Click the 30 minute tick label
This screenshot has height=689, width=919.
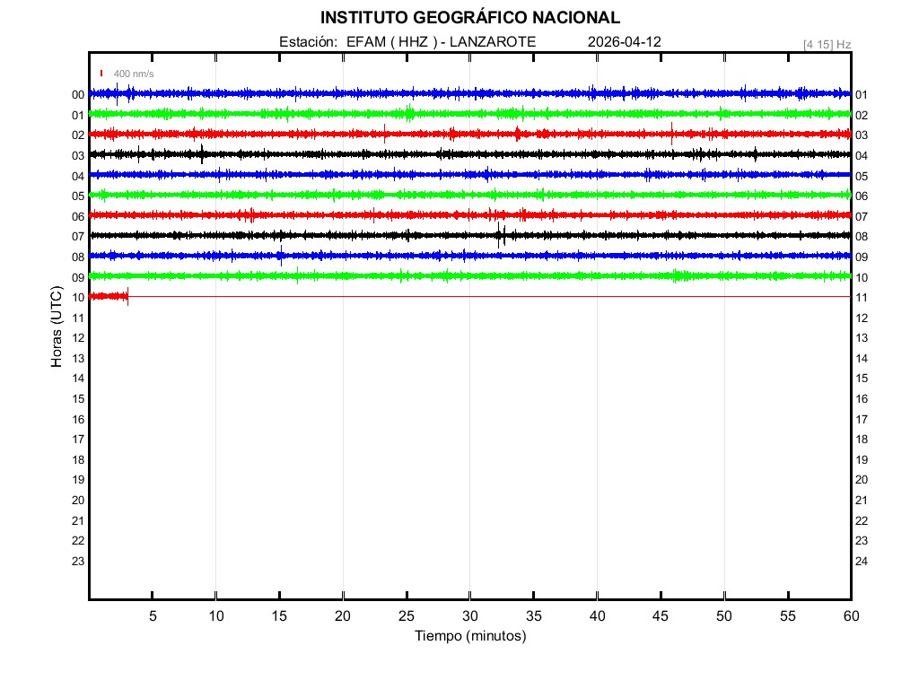469,615
